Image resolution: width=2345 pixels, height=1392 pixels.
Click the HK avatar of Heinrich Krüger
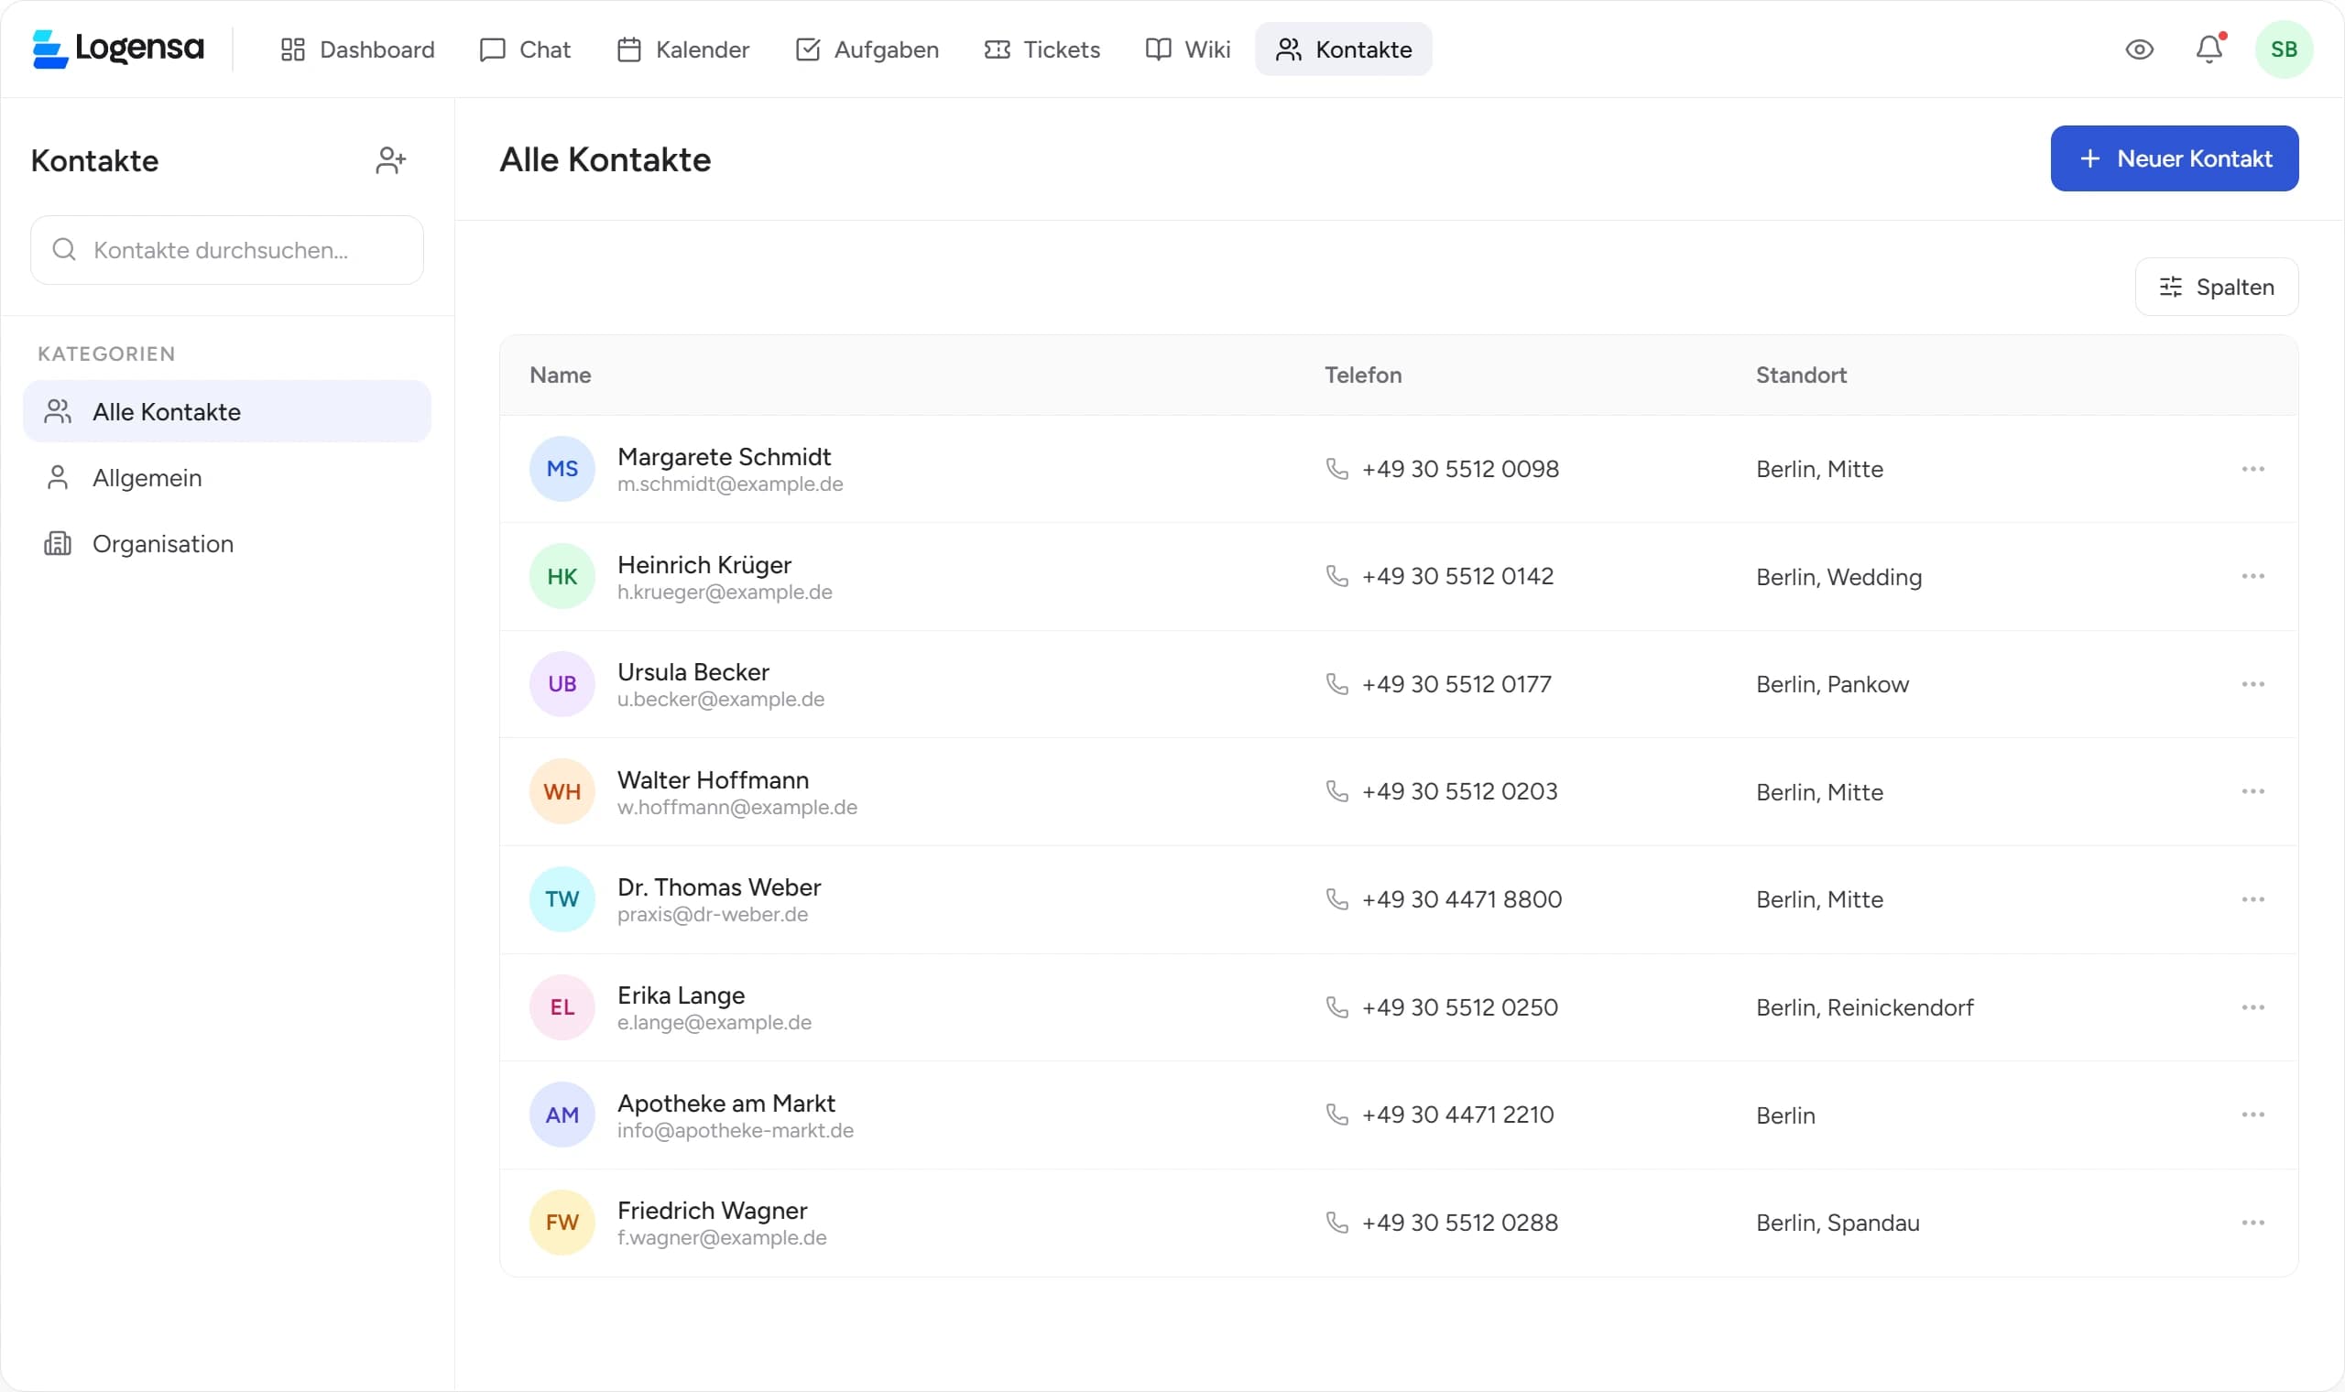pos(562,576)
